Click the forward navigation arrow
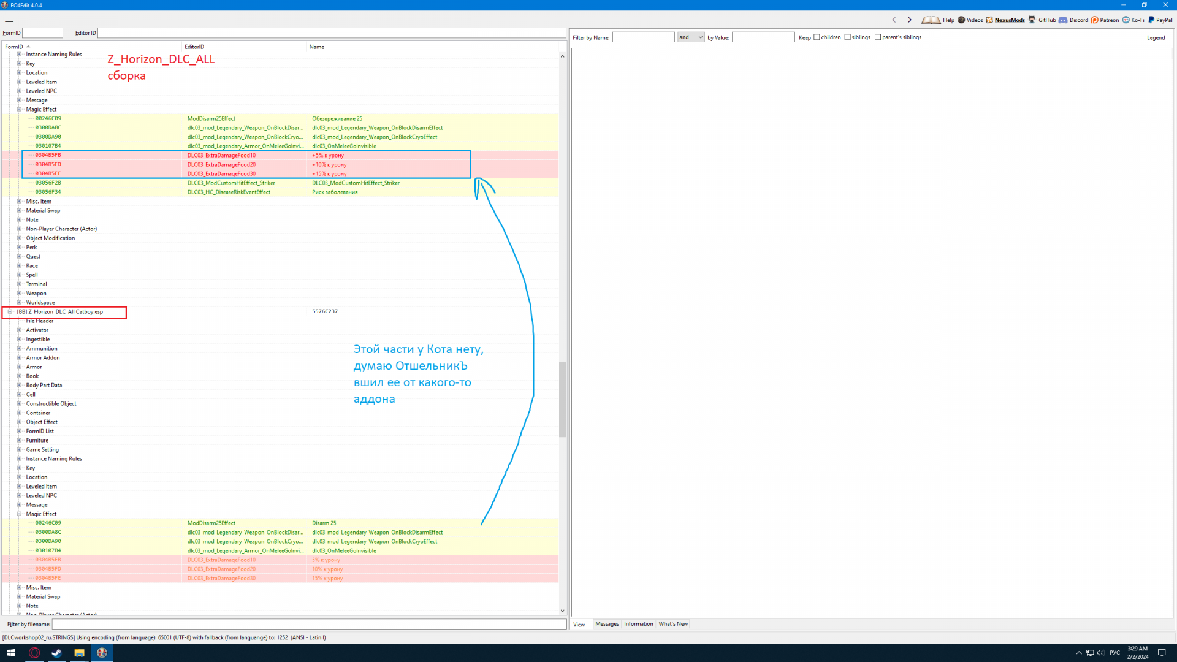Screen dimensions: 1177x662 (x=910, y=20)
